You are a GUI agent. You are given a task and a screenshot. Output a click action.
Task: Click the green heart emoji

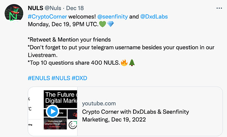(x=103, y=24)
